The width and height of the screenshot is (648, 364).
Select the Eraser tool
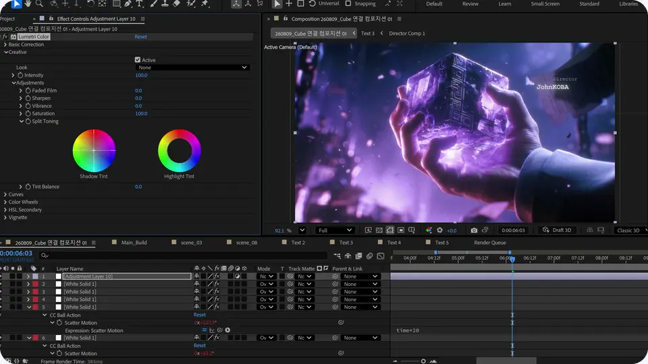[176, 4]
